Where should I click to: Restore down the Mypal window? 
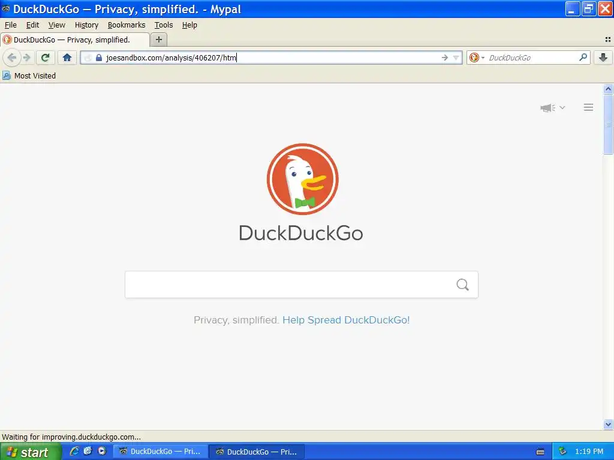589,8
